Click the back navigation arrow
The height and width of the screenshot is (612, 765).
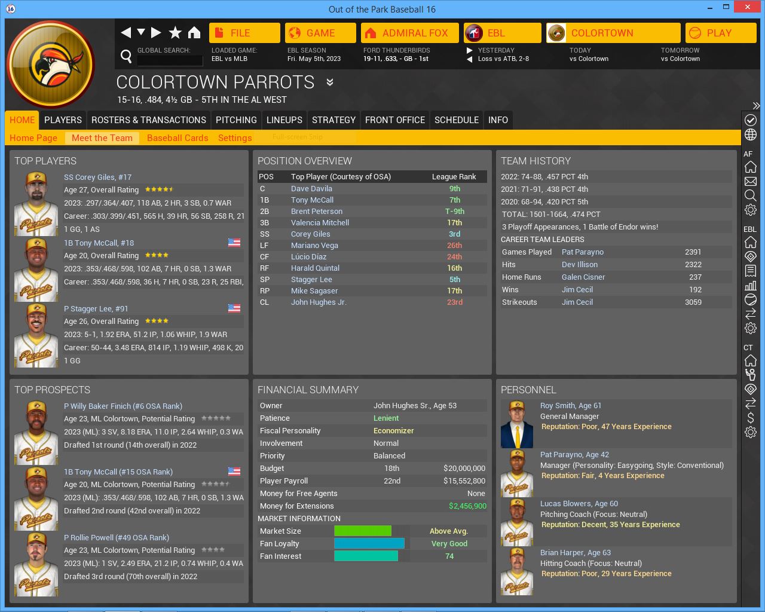click(126, 33)
